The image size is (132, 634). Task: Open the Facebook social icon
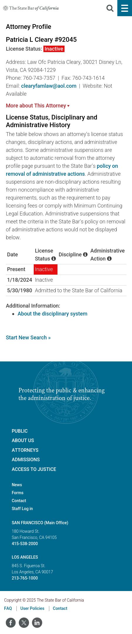pyautogui.click(x=11, y=623)
